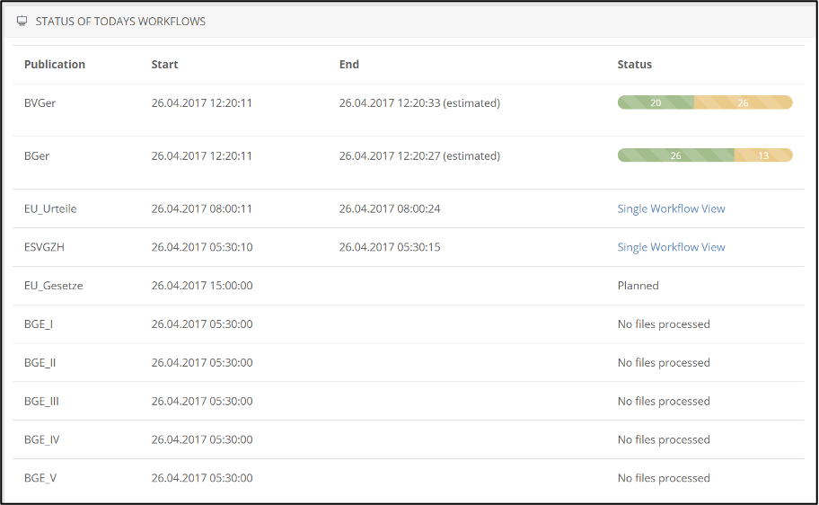Click BGE_II No files processed status
This screenshot has height=505, width=819.
664,363
